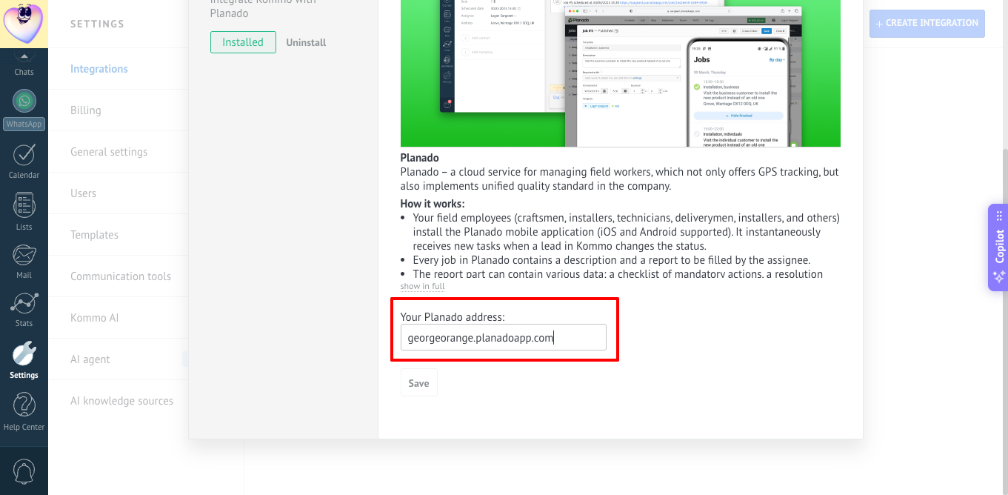The width and height of the screenshot is (1008, 495).
Task: Select Kommo AI settings section
Action: tap(94, 318)
